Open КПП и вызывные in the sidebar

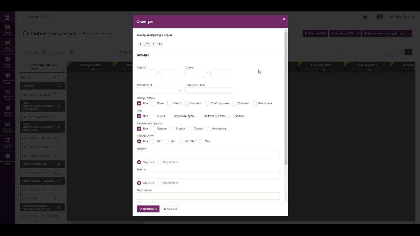click(8, 46)
